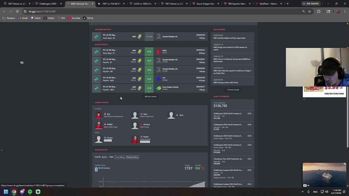349x196 pixels.
Task: Open the Extensions puzzle icon
Action: [319, 11]
